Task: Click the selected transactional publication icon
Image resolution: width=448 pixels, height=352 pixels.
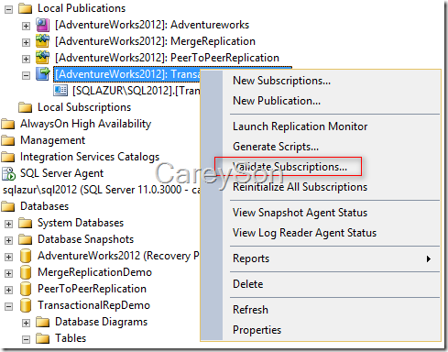Action: point(42,74)
